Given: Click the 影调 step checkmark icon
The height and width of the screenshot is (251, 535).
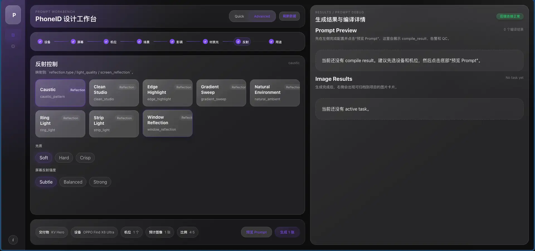Looking at the screenshot, I should [172, 42].
